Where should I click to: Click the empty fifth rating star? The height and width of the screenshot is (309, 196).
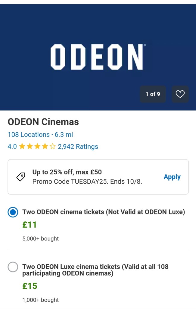pos(53,146)
